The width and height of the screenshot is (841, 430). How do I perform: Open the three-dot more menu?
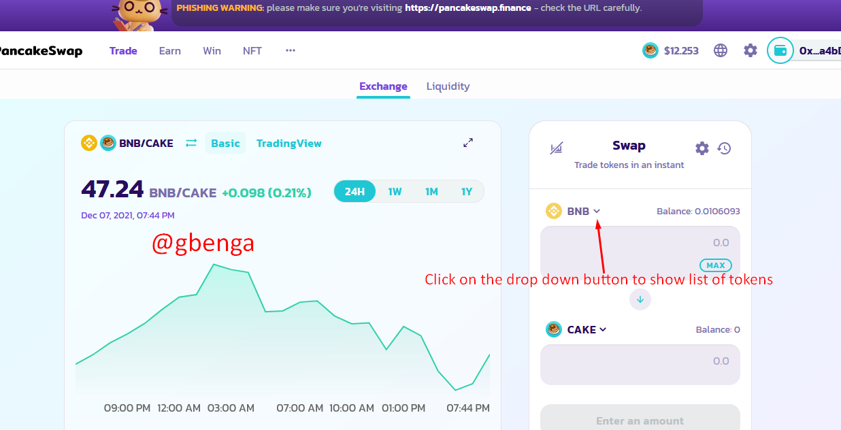[x=291, y=51]
